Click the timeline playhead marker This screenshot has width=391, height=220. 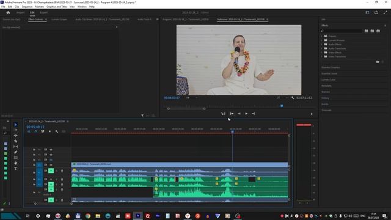[232, 131]
